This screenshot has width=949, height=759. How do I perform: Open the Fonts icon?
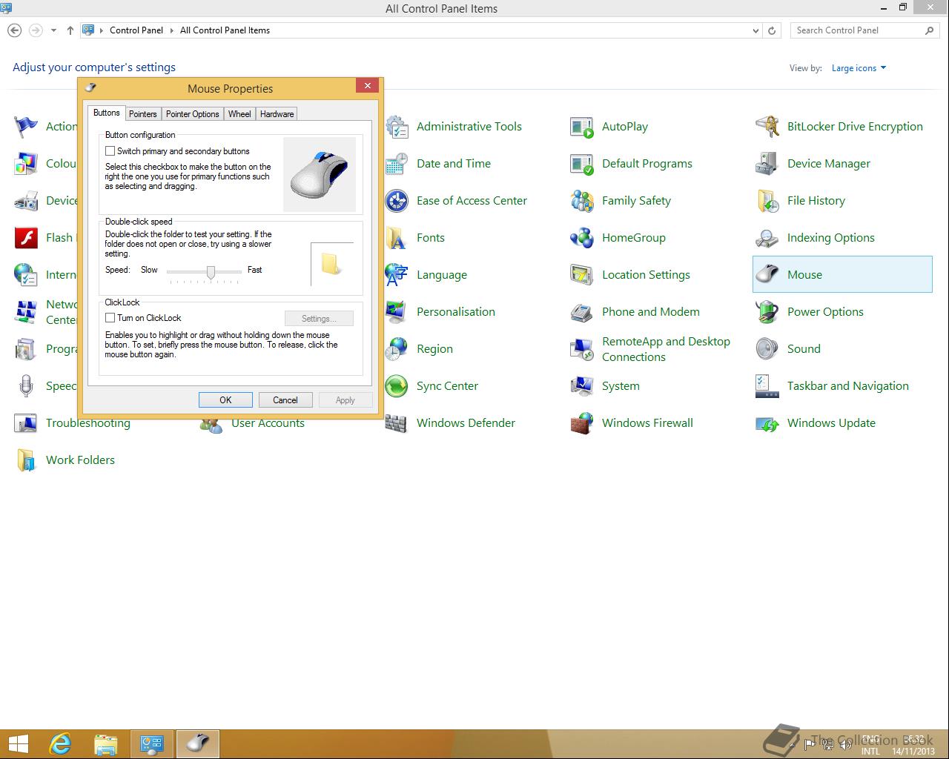(397, 238)
